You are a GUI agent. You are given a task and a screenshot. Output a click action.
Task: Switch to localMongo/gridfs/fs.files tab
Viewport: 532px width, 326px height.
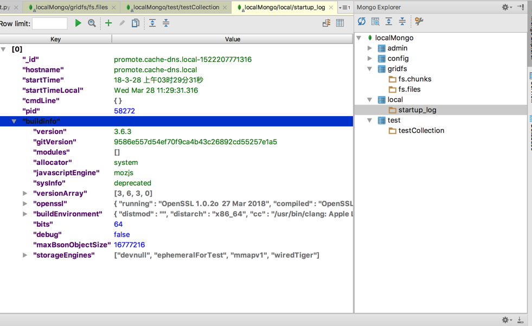[72, 7]
